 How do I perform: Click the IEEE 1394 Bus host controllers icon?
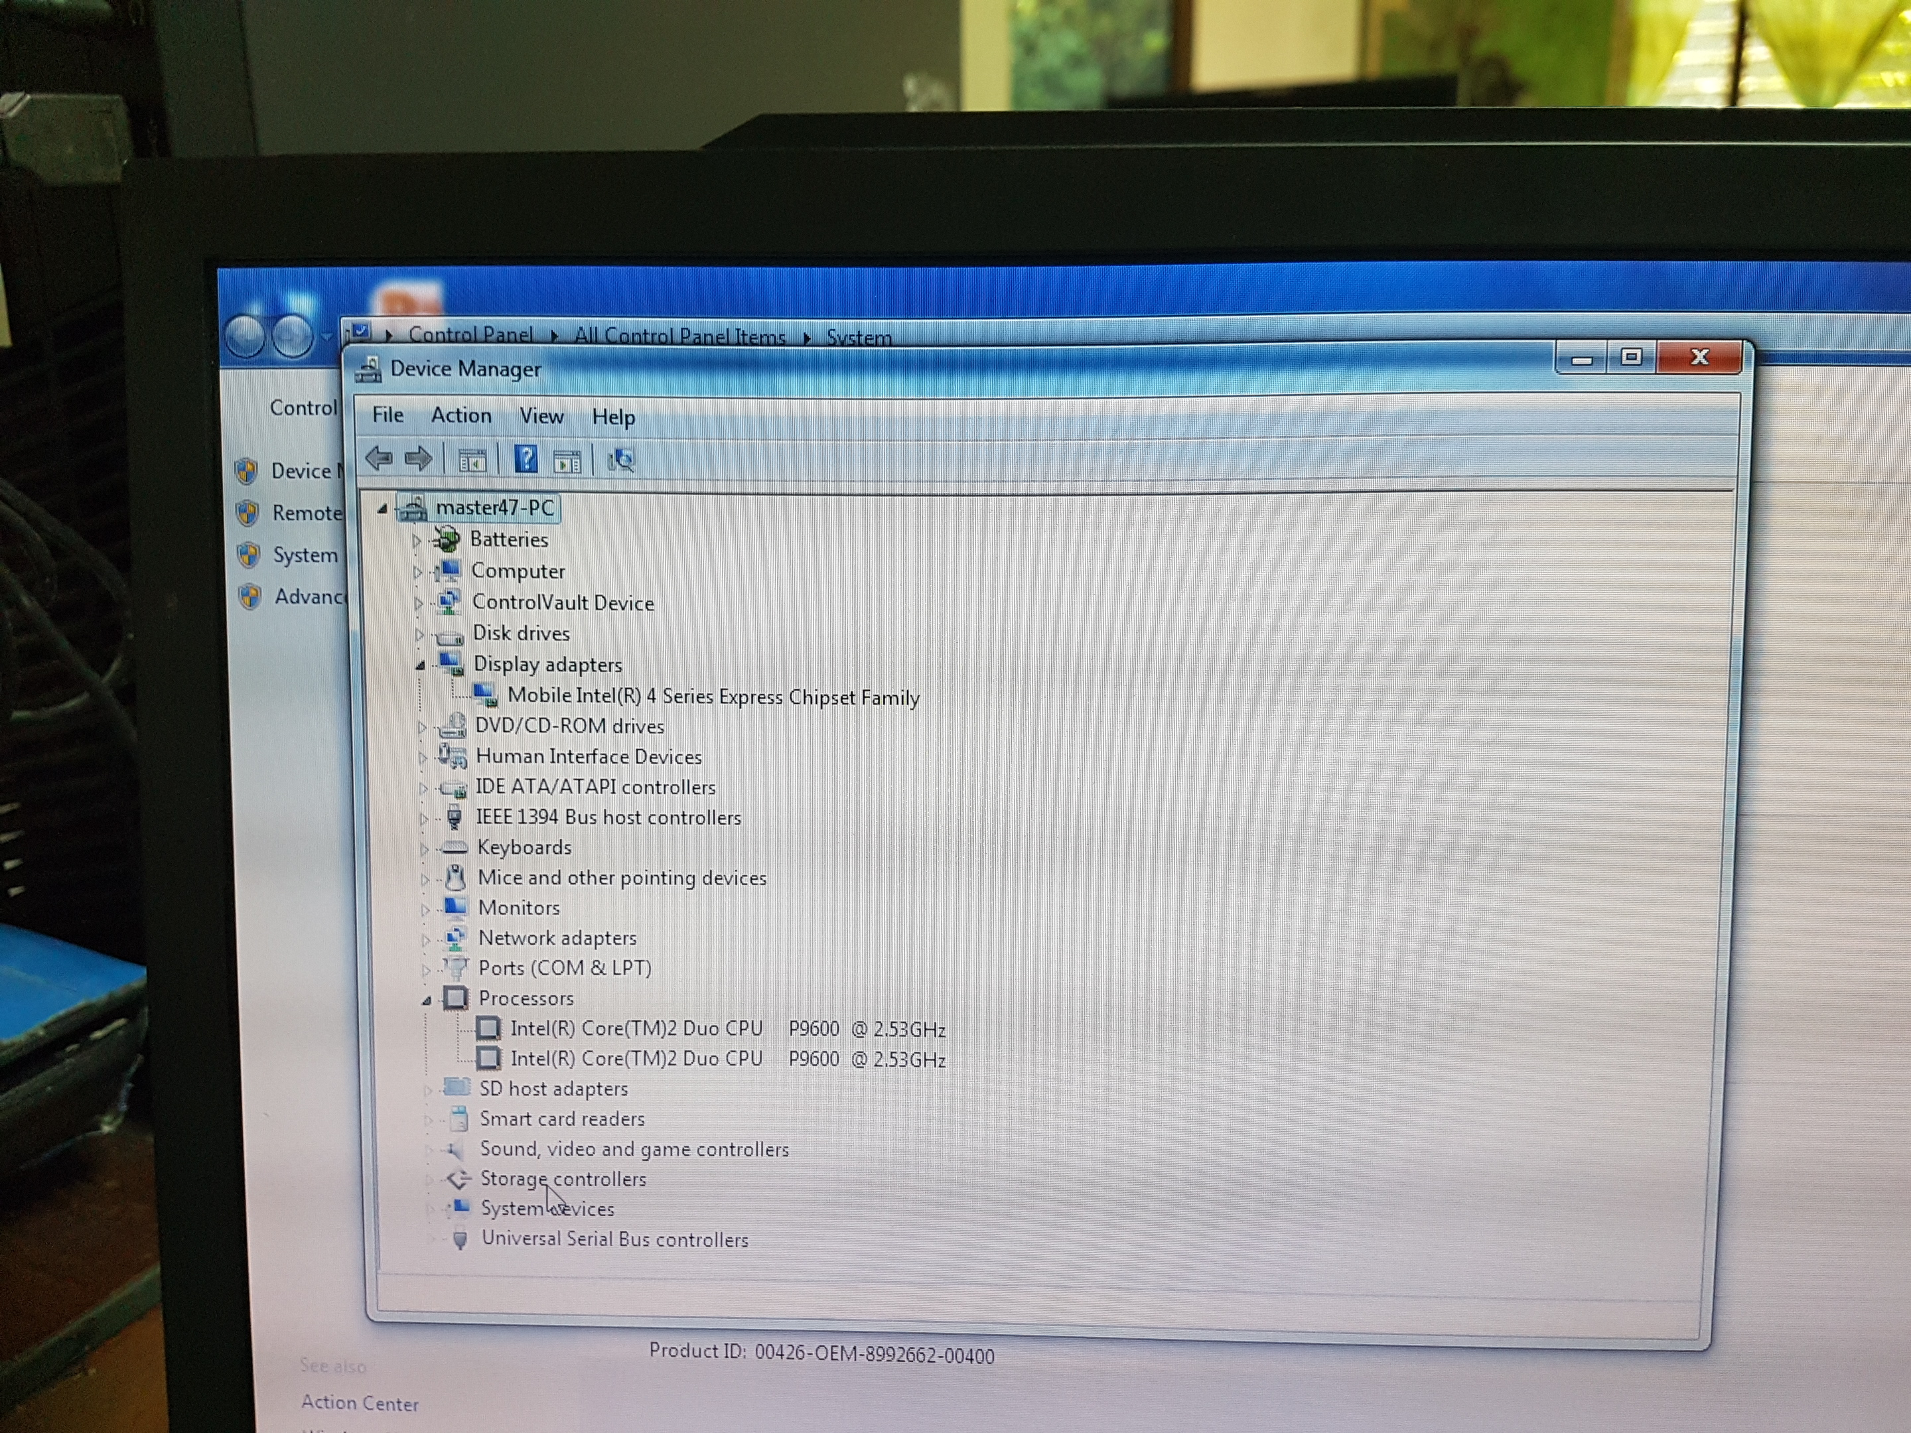(455, 817)
